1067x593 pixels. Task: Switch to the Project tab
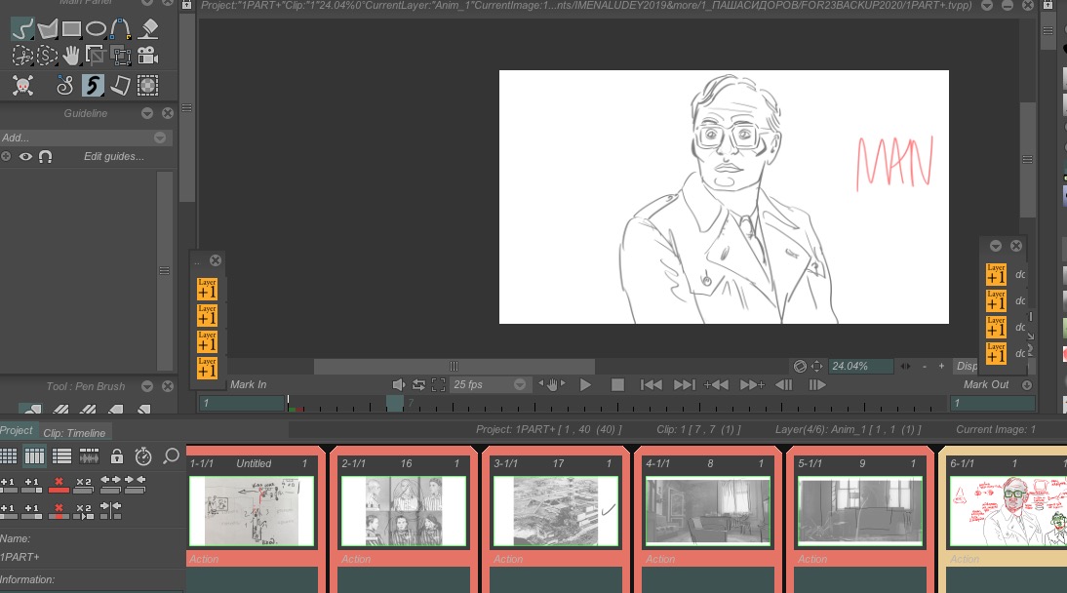17,430
